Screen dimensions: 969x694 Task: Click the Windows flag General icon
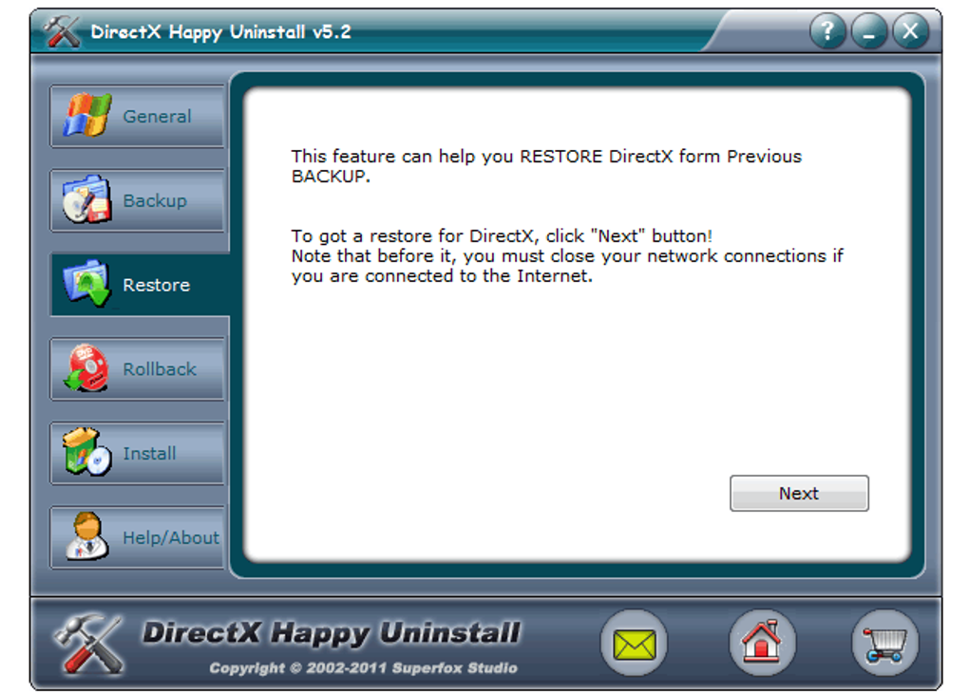(x=87, y=116)
